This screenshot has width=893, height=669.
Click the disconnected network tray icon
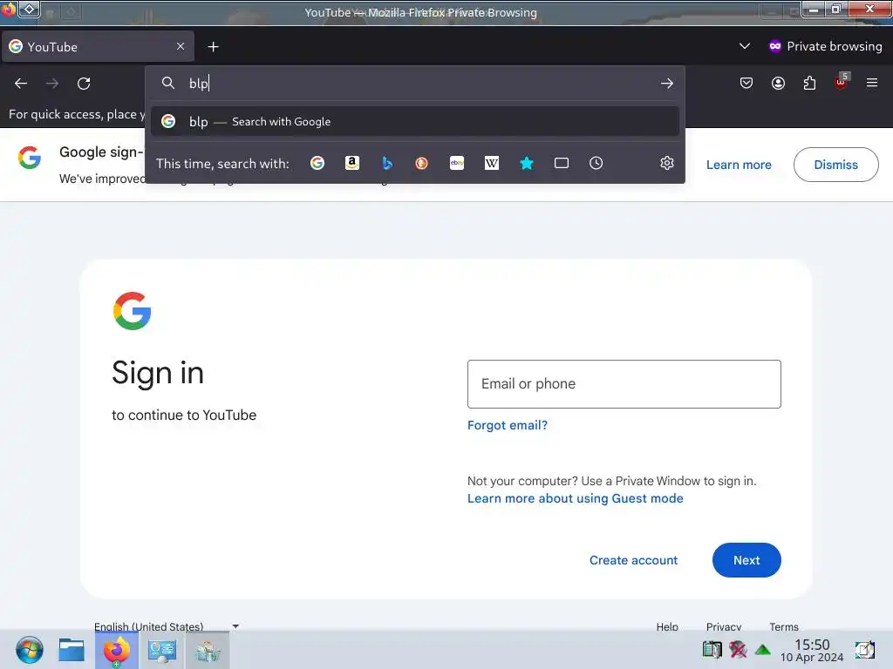click(x=738, y=649)
